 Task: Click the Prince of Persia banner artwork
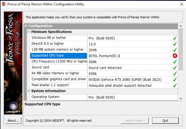(x=13, y=56)
